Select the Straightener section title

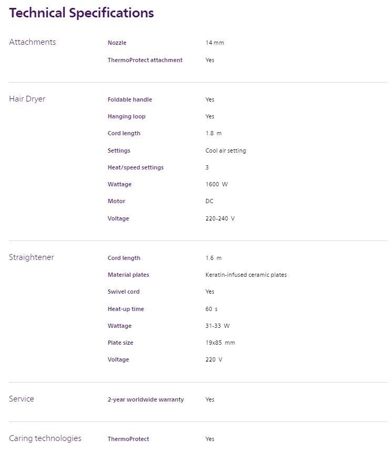click(x=32, y=257)
